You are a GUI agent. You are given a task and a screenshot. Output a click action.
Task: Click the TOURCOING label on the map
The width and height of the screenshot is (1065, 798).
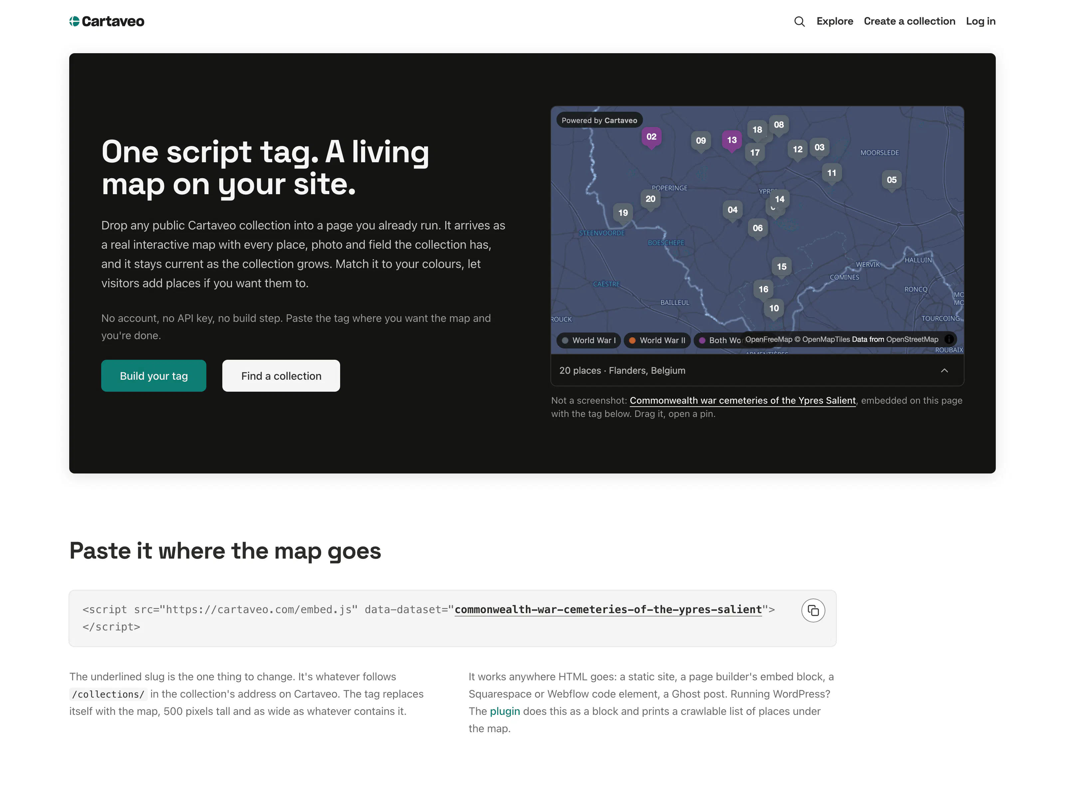click(940, 319)
